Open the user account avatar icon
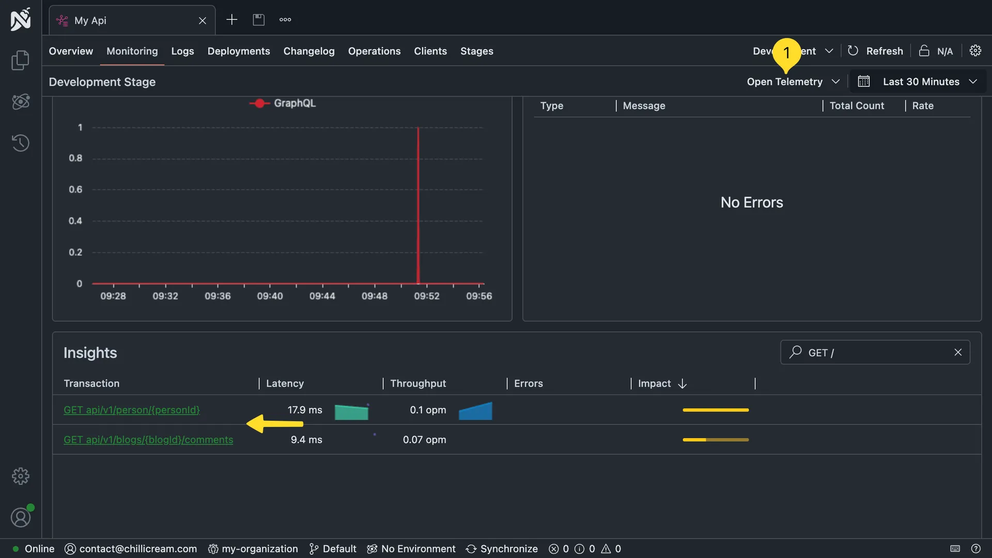 pyautogui.click(x=21, y=517)
